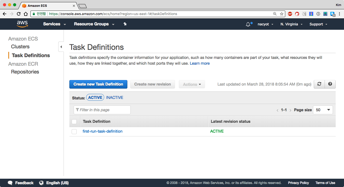Refresh the task definitions list
The width and height of the screenshot is (344, 187).
coord(319,84)
